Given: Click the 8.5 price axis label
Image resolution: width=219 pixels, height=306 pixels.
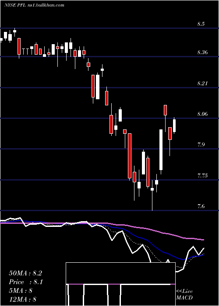Looking at the screenshot, I should coord(201,24).
